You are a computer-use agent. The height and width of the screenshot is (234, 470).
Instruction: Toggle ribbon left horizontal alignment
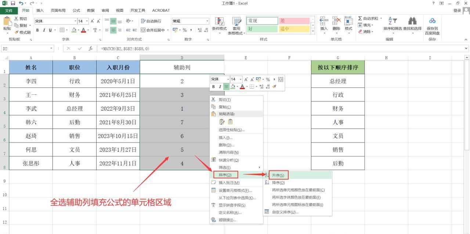tap(107, 30)
